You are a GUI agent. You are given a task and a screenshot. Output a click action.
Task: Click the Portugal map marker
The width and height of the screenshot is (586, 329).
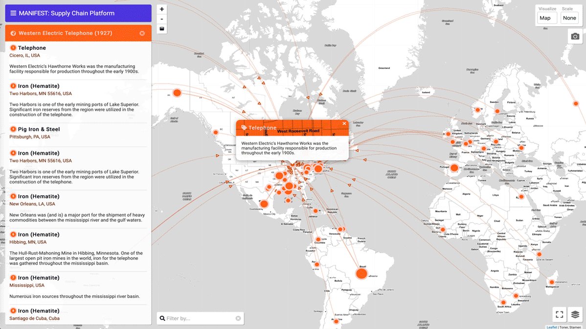pos(454,168)
